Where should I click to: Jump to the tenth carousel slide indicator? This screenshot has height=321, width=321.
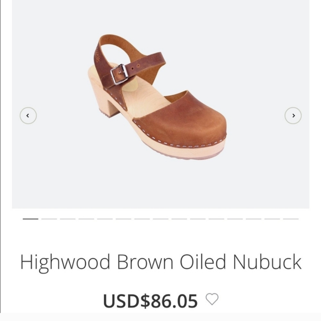click(198, 219)
